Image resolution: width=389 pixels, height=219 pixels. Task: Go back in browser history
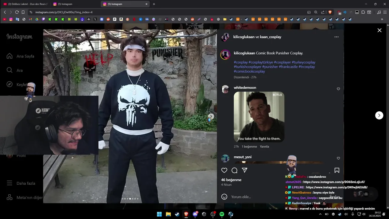[5, 12]
